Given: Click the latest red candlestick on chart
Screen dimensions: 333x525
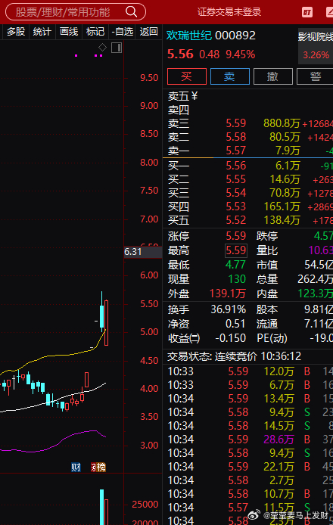Looking at the screenshot, I should point(106,323).
